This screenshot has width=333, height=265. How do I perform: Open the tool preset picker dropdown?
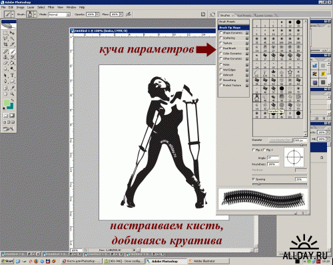13,15
